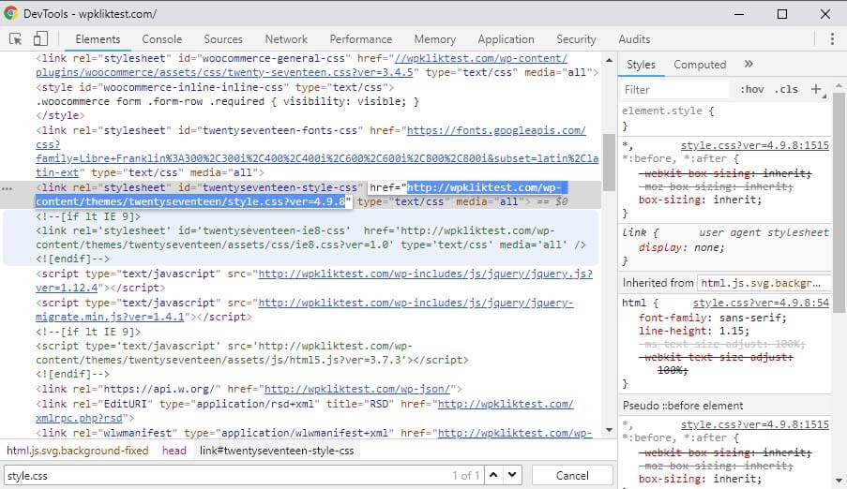Open the Memory tab

coord(435,39)
